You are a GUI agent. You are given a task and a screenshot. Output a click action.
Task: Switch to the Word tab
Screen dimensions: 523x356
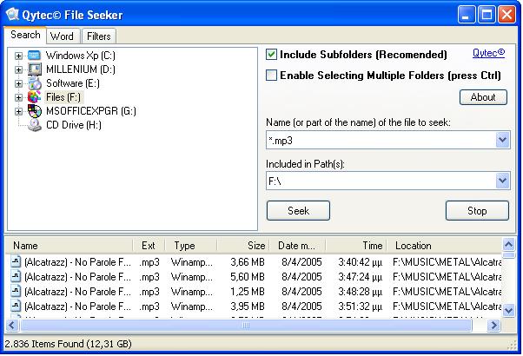click(63, 36)
